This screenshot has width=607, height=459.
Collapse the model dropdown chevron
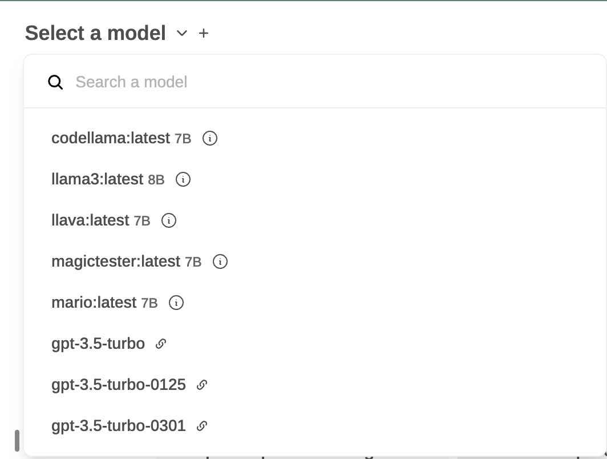182,33
